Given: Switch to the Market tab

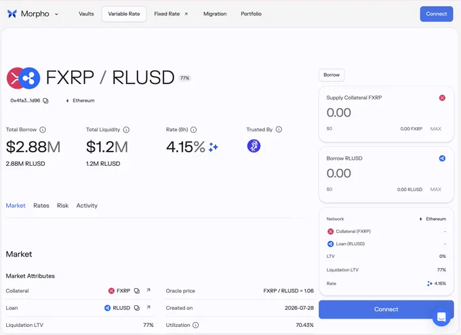Looking at the screenshot, I should pyautogui.click(x=16, y=206).
